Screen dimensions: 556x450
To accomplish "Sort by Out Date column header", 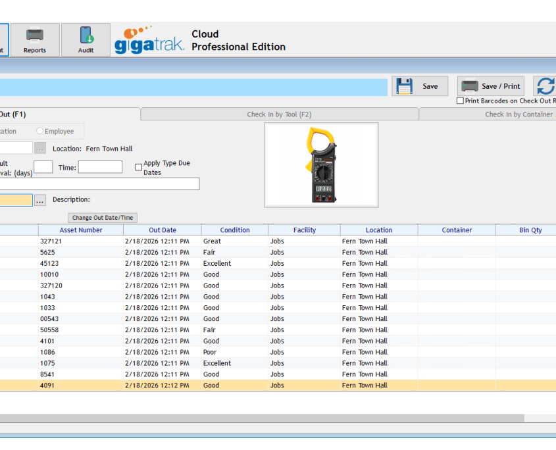I will click(x=163, y=230).
